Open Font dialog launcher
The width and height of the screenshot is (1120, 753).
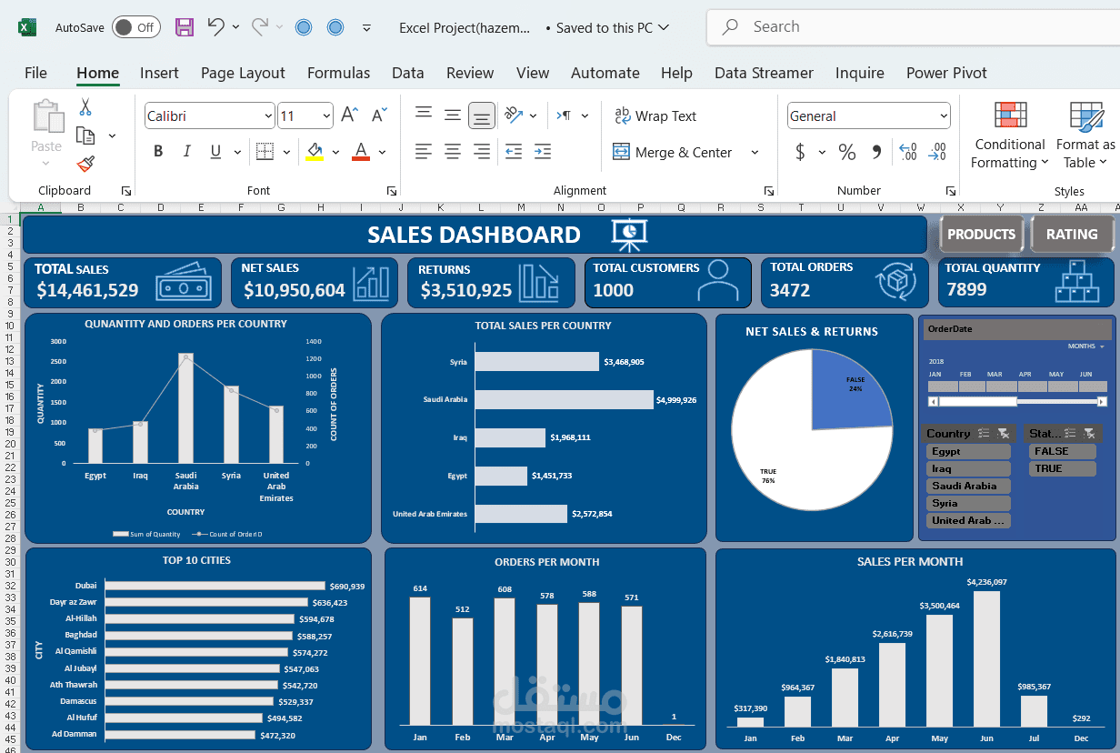[x=392, y=191]
